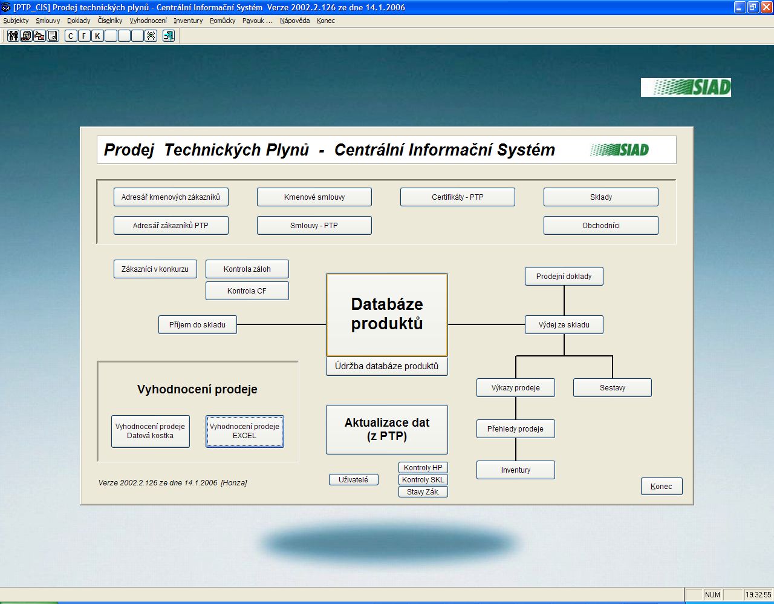Open the Nápověda menu

294,21
